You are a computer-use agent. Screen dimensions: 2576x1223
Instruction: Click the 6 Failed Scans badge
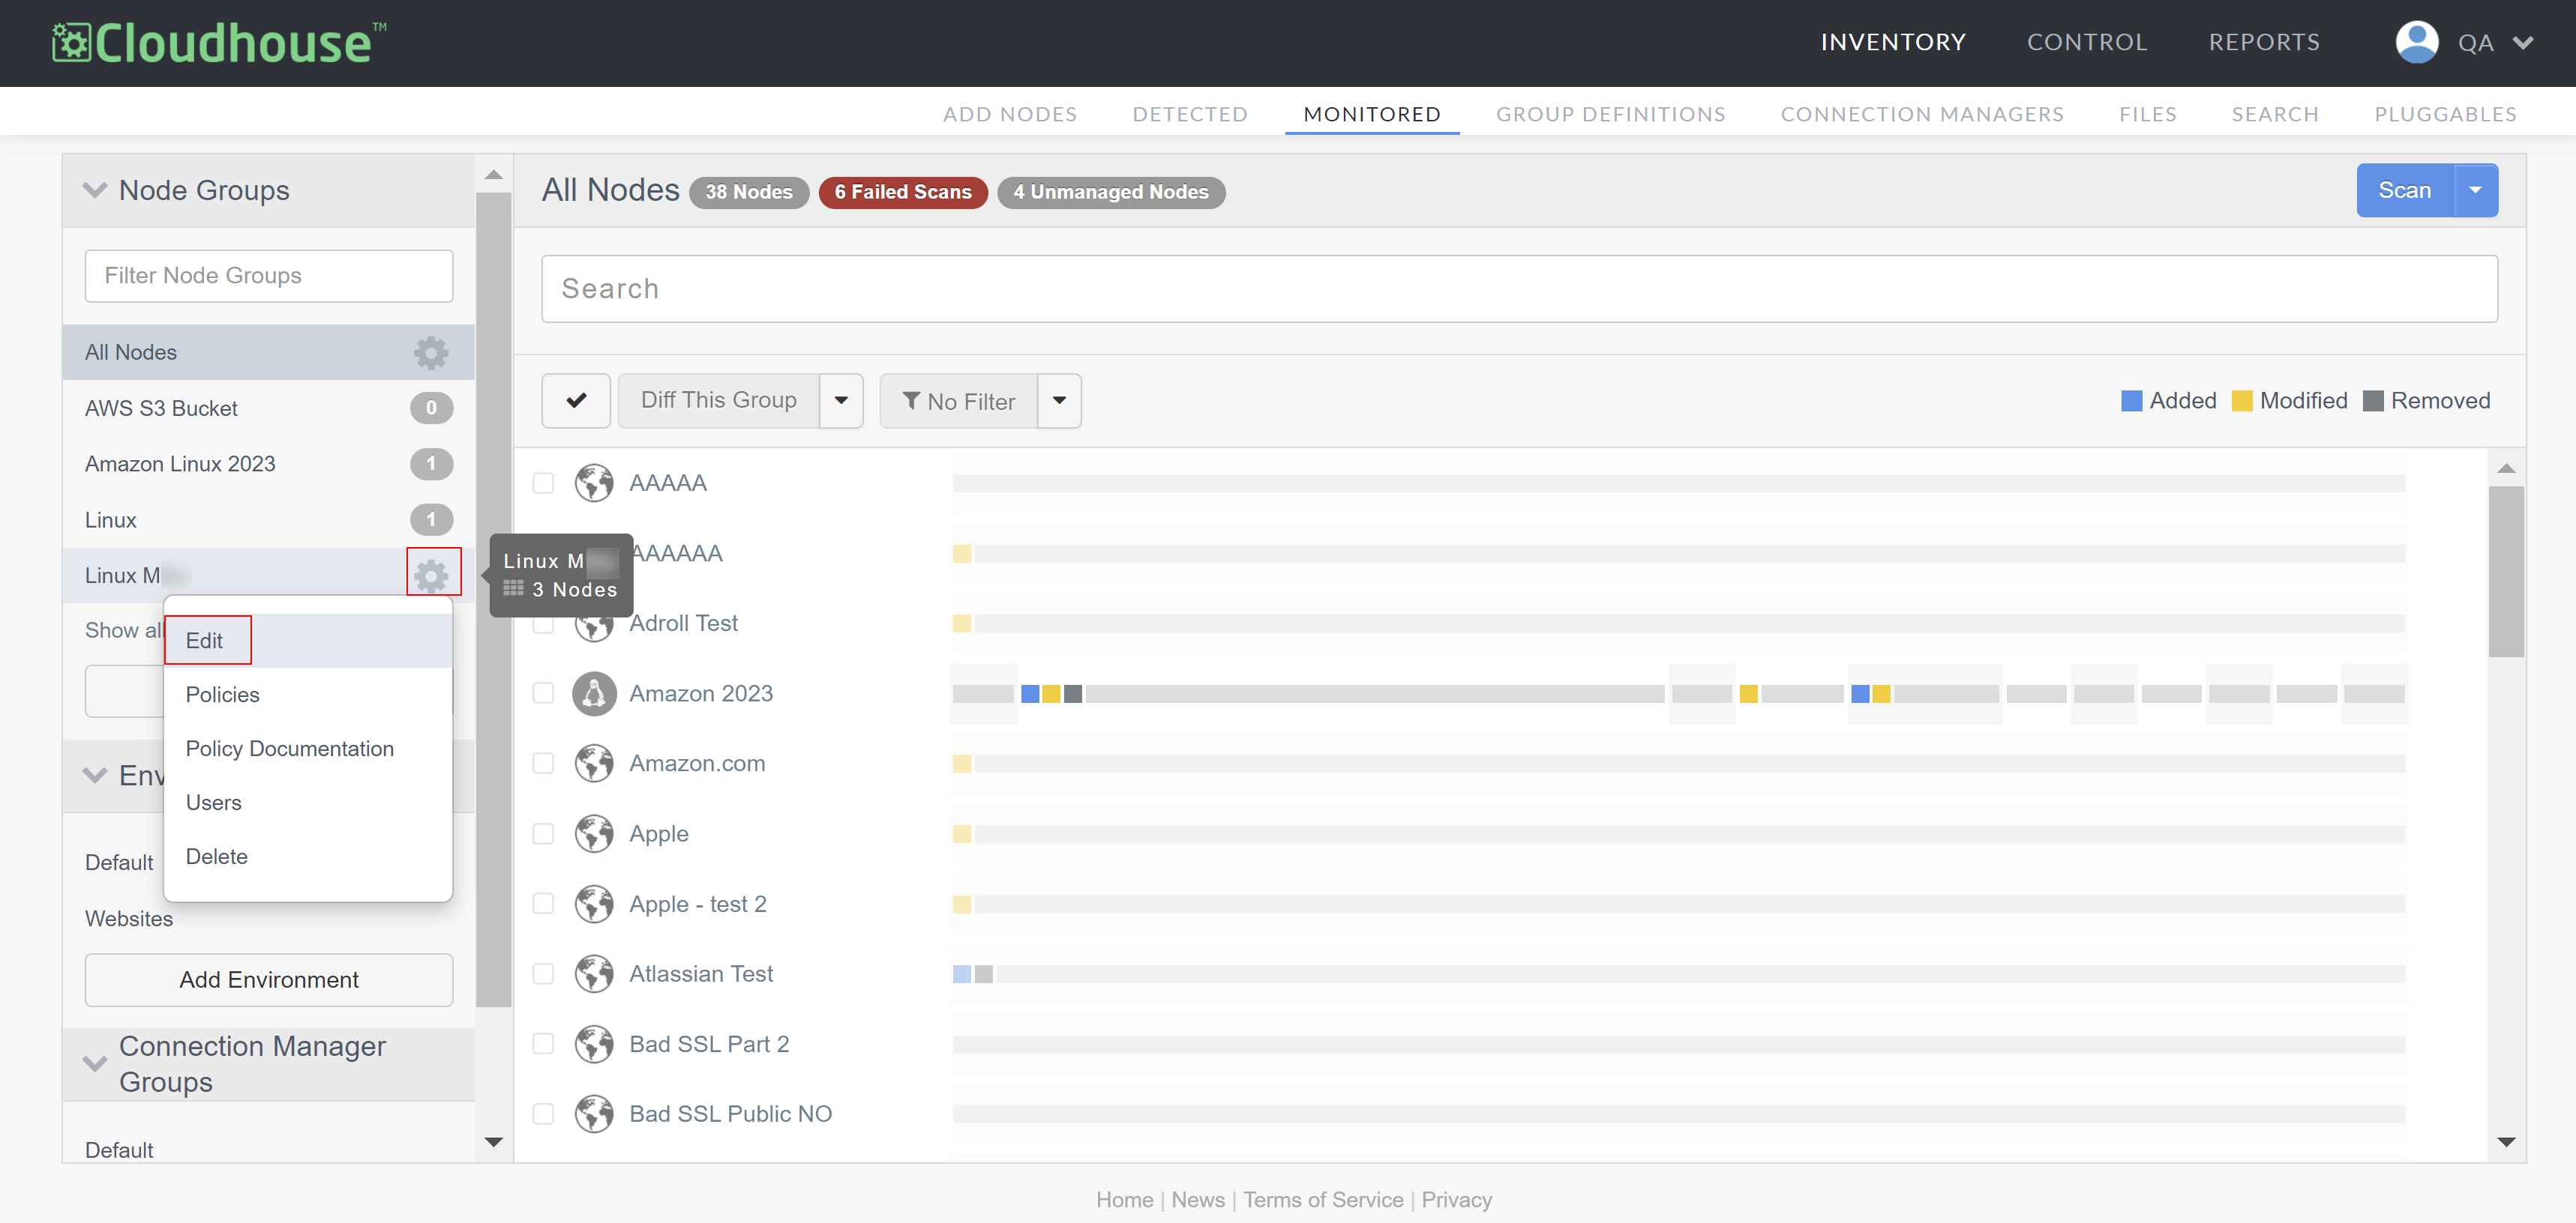(x=903, y=192)
